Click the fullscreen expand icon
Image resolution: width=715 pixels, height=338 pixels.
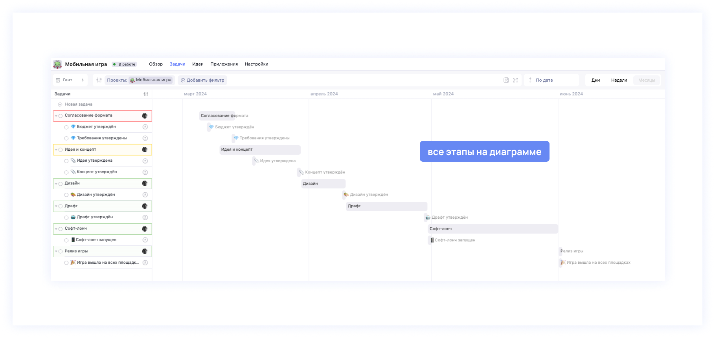pos(515,80)
